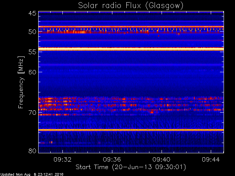The width and height of the screenshot is (235, 176).
Task: Click the bright yellow band between 70 and 80 MHz
Action: [x=131, y=130]
